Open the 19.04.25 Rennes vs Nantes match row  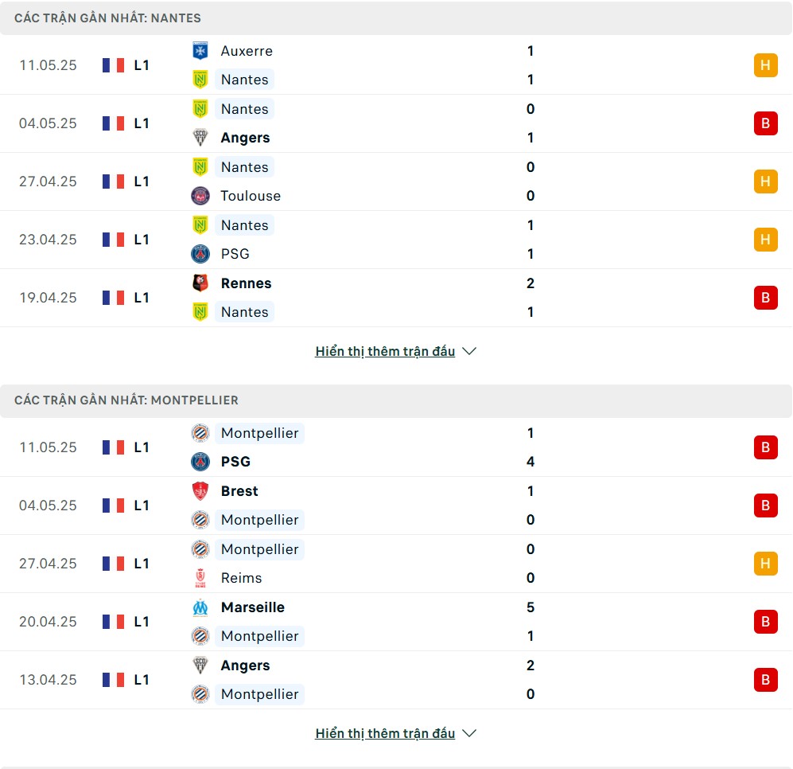point(396,298)
